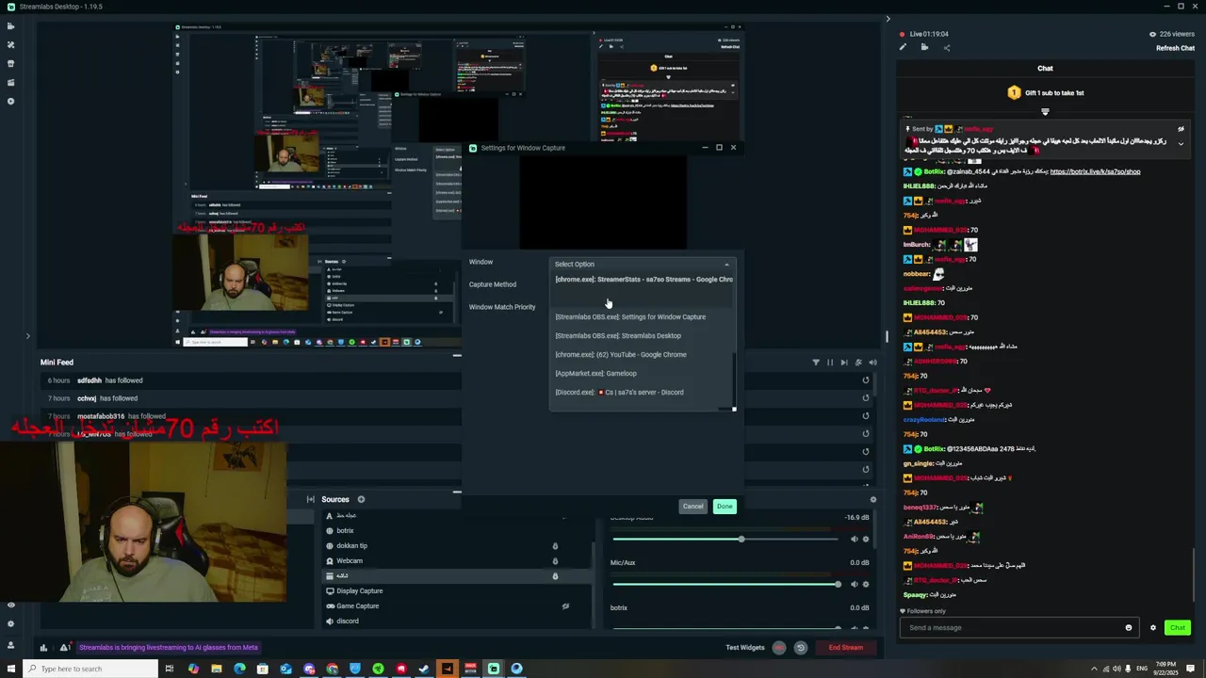This screenshot has height=678, width=1206.
Task: Open Mic/Aux settings gear
Action: [x=866, y=584]
